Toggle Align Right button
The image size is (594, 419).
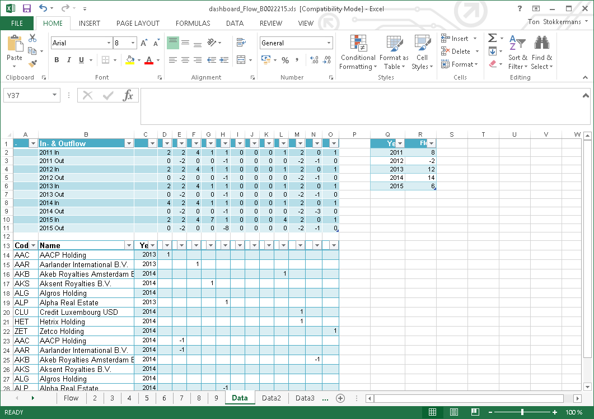[x=198, y=60]
